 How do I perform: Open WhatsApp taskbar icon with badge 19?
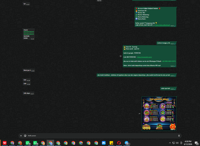(35, 143)
